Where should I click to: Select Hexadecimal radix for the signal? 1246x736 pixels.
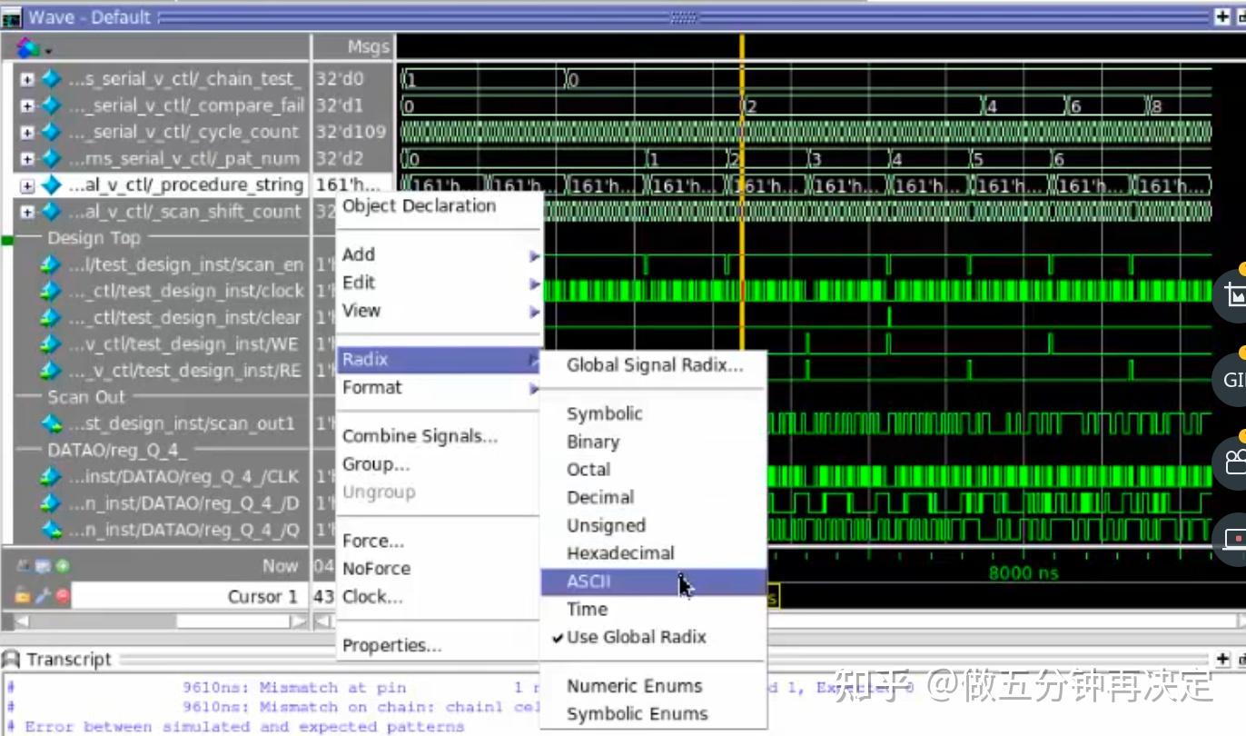(621, 553)
